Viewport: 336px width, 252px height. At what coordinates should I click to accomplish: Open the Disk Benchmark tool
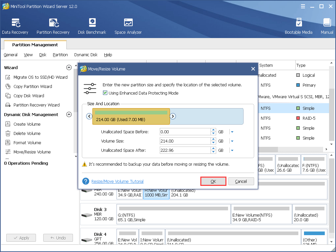point(92,26)
